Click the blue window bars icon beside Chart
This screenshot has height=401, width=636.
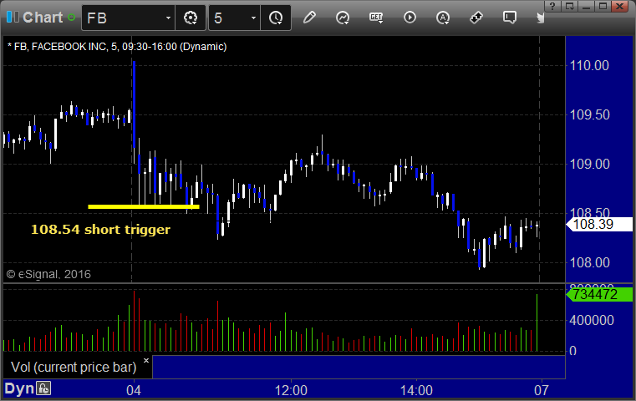point(13,17)
